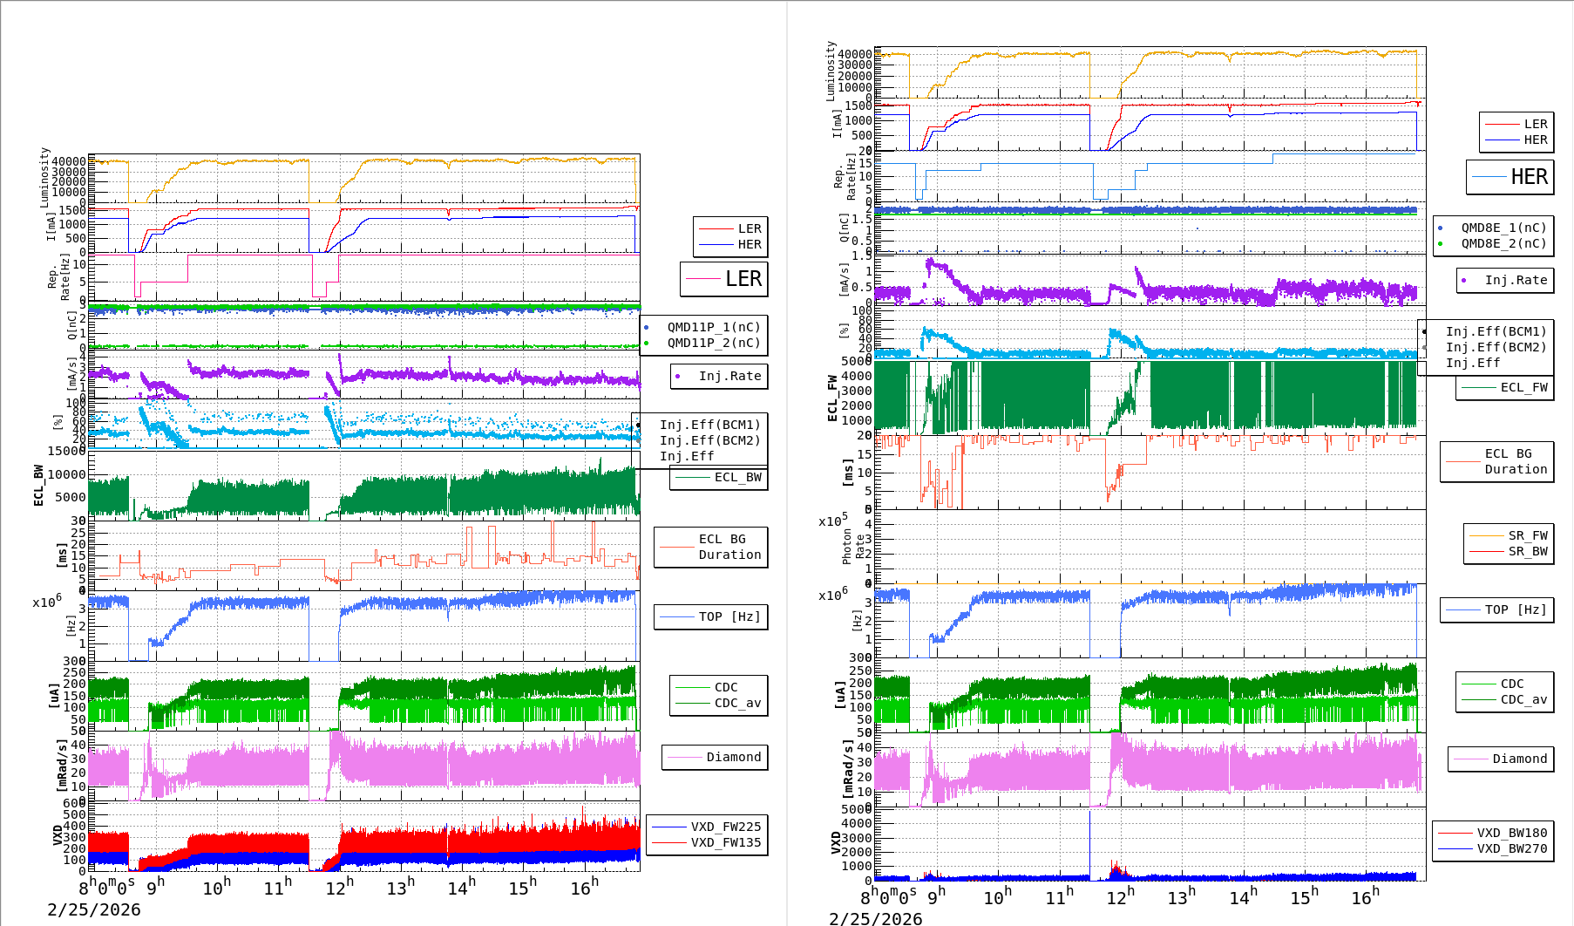Click the ECL_FW vertical axis title
Viewport: 1574px width, 926px height.
click(x=832, y=398)
